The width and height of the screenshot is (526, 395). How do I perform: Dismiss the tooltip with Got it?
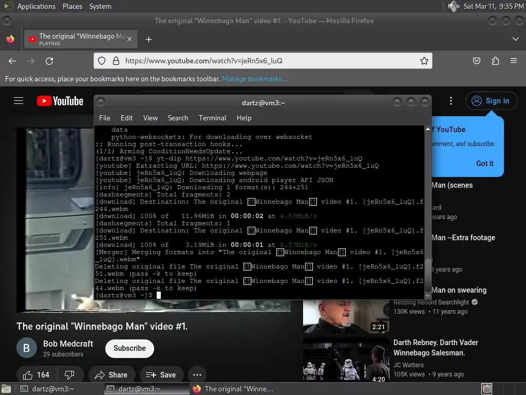(485, 164)
